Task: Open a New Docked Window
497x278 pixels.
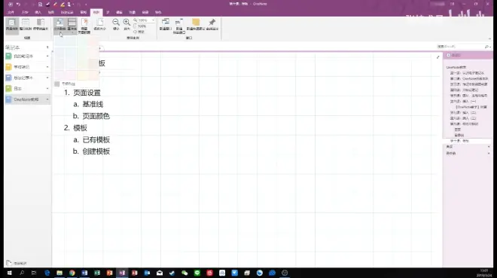Action: pyautogui.click(x=179, y=26)
